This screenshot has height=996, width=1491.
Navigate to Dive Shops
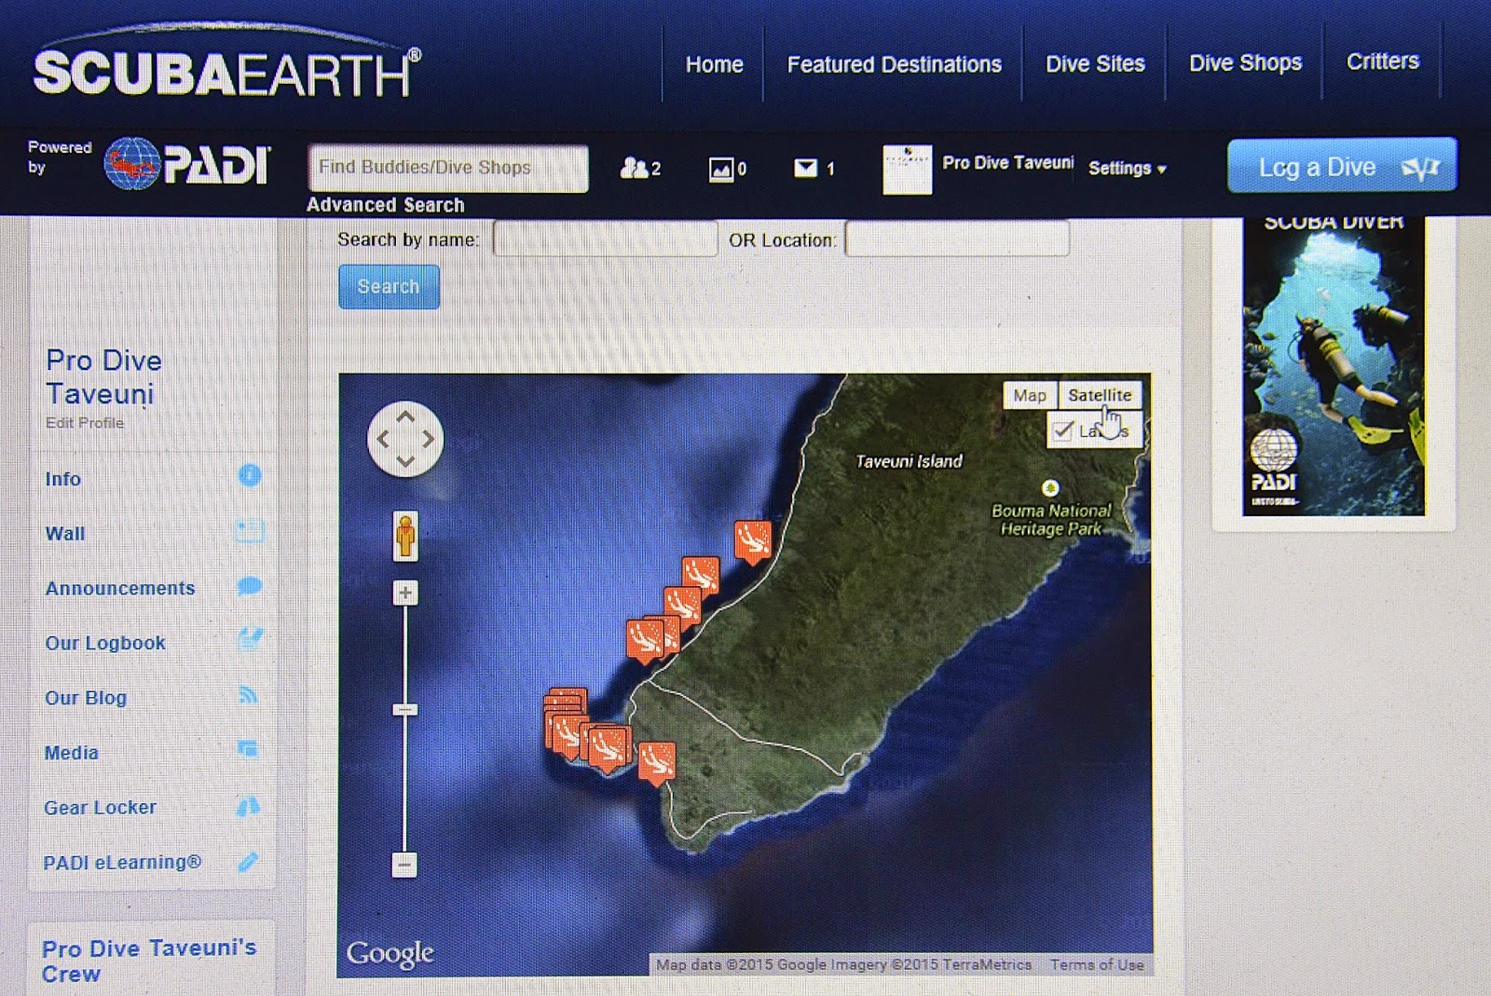[x=1245, y=62]
